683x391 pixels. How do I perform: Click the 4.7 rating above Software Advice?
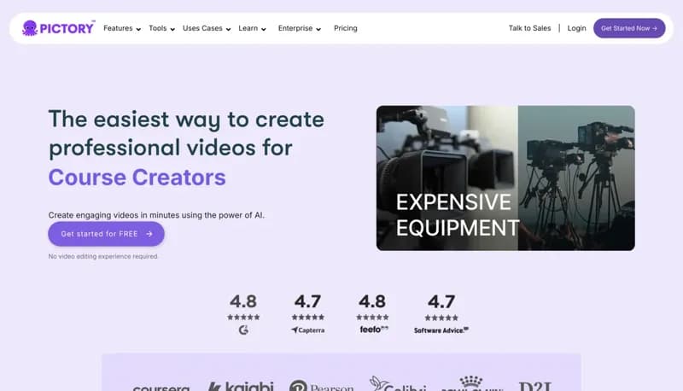coord(441,301)
